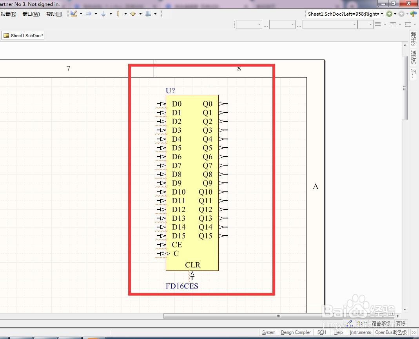Image resolution: width=419 pixels, height=339 pixels.
Task: Click the D0 input pin
Action: click(x=161, y=104)
